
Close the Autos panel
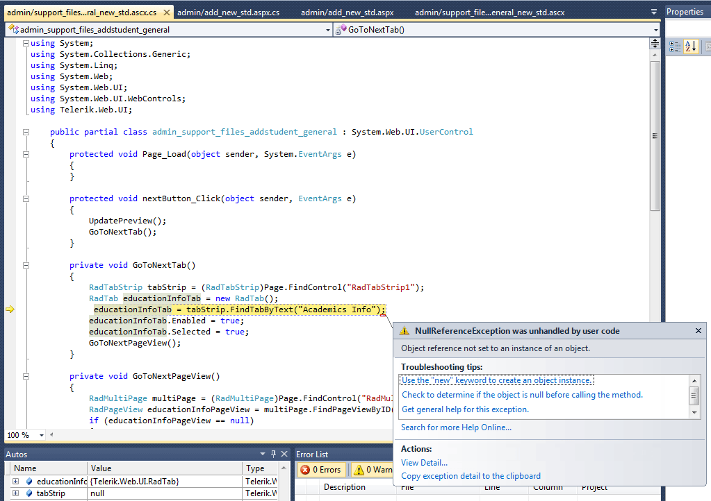(283, 454)
